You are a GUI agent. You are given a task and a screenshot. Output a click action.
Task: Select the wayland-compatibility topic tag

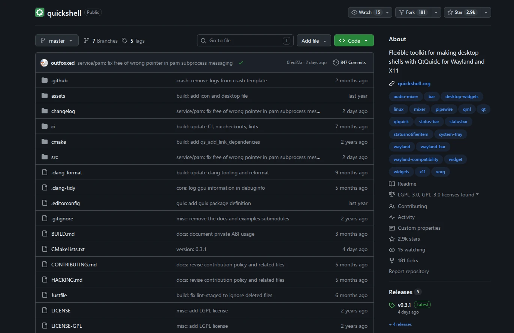pyautogui.click(x=416, y=159)
